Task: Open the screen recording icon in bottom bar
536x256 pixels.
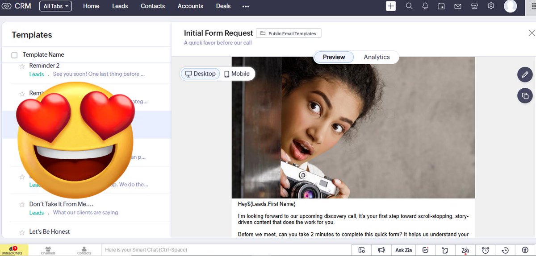Action: (x=362, y=250)
